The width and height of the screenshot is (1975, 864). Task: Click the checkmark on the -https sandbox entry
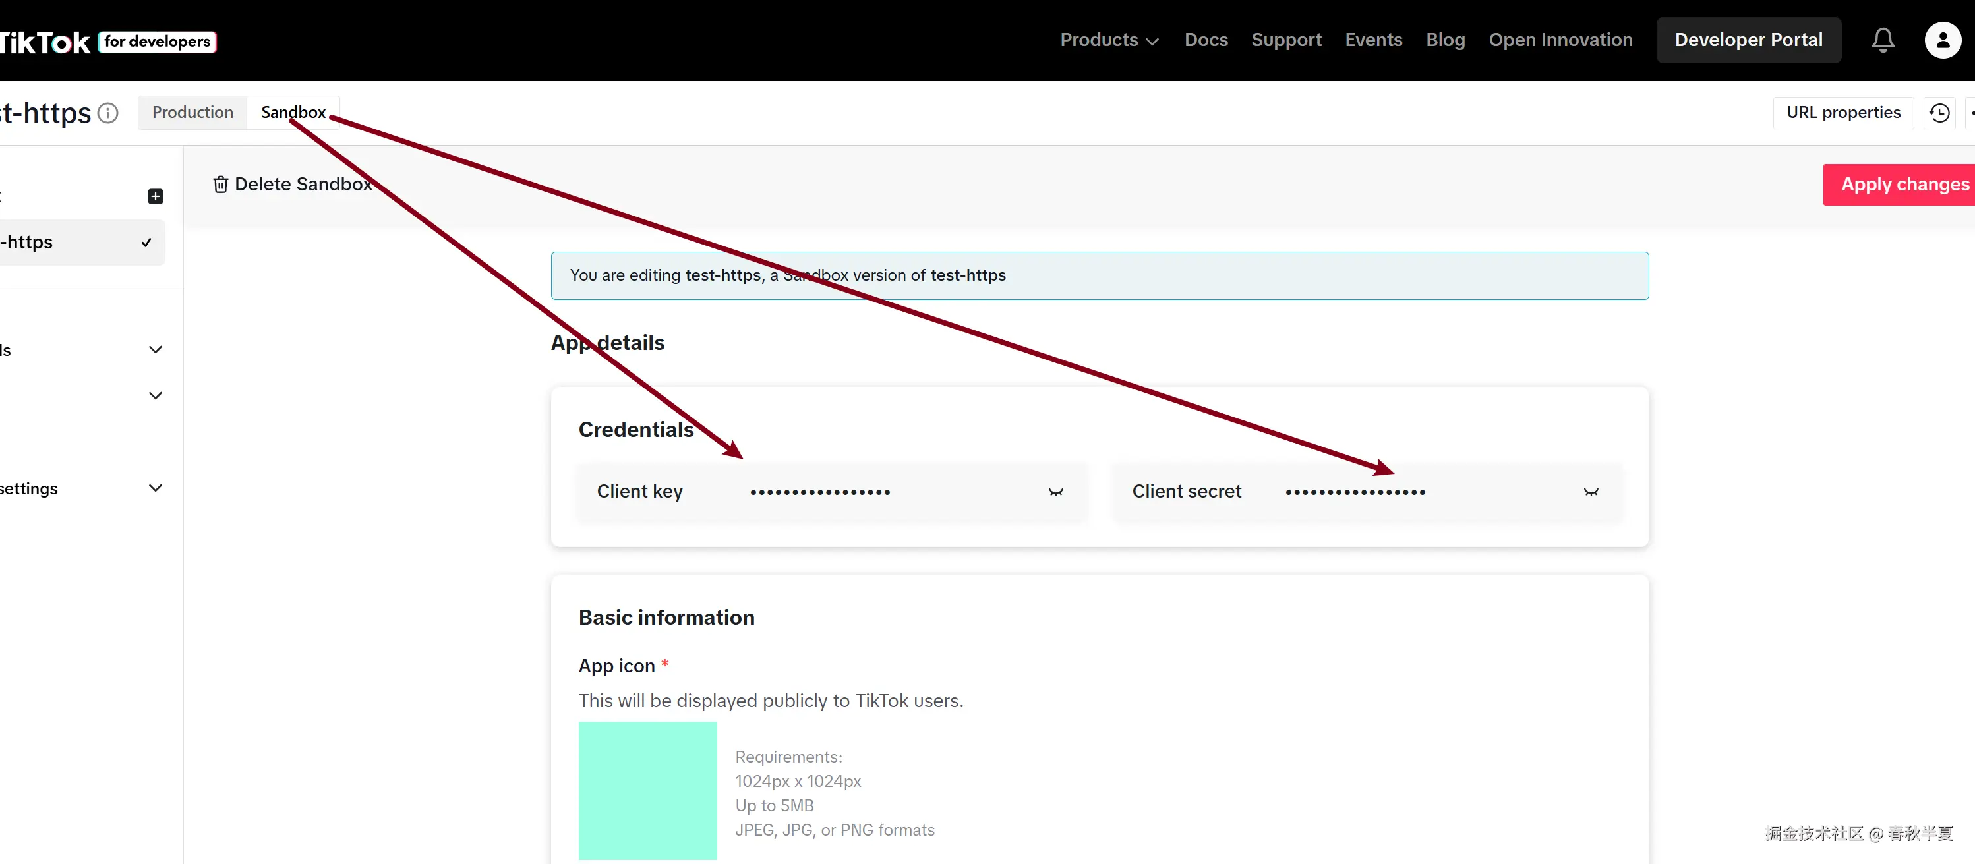coord(146,243)
